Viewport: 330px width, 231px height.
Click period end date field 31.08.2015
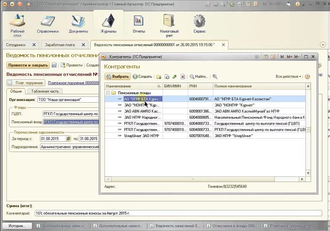88,139
